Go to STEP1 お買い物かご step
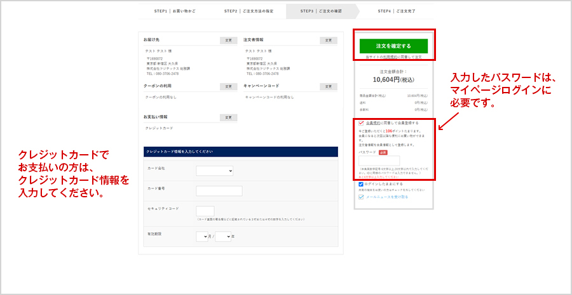The height and width of the screenshot is (295, 572). [177, 11]
